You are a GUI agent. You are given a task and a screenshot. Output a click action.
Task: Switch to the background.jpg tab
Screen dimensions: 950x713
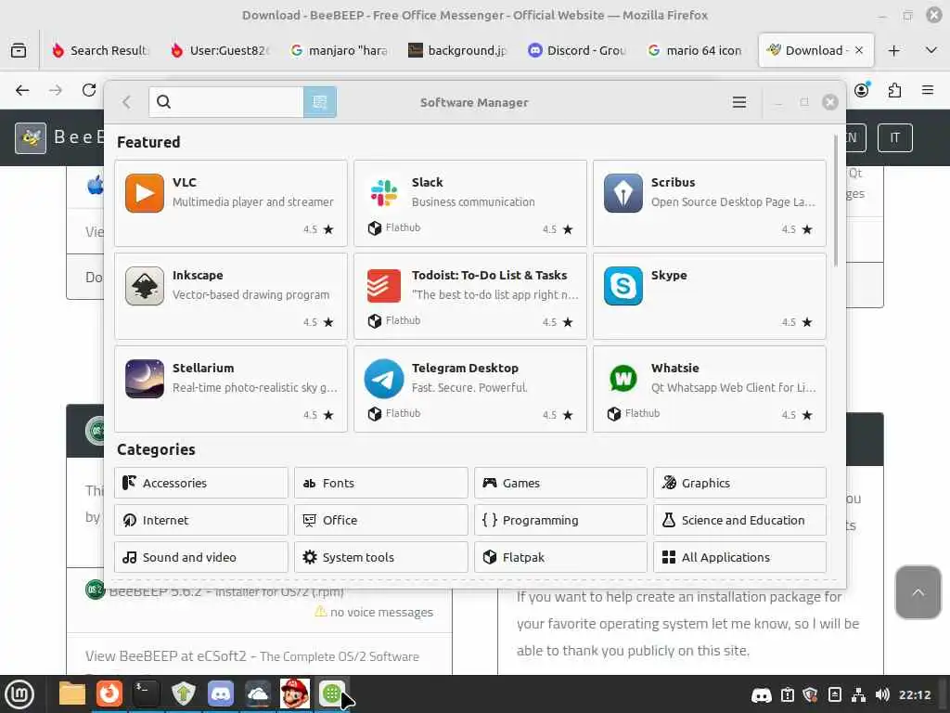[458, 50]
